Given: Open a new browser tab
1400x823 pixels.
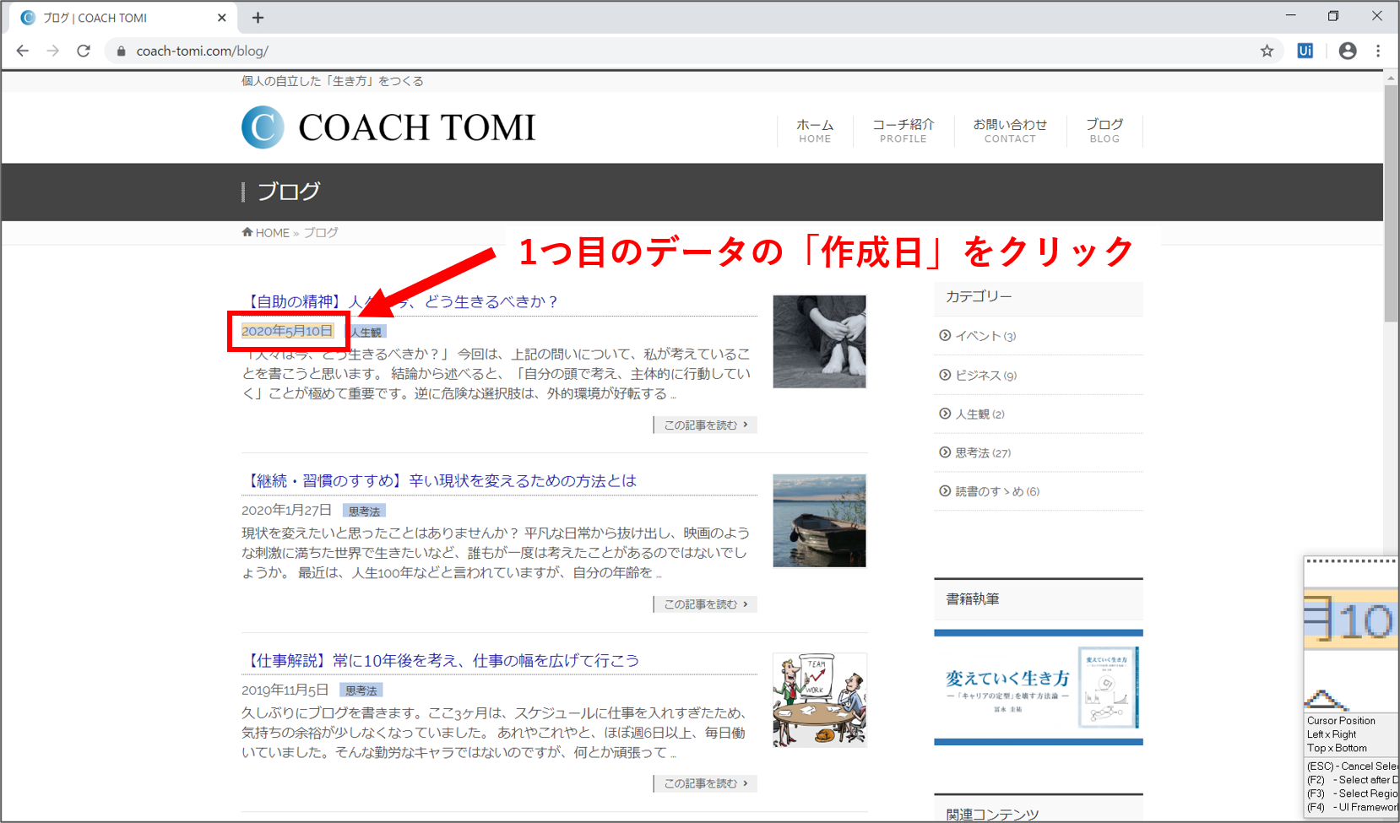Looking at the screenshot, I should point(258,18).
